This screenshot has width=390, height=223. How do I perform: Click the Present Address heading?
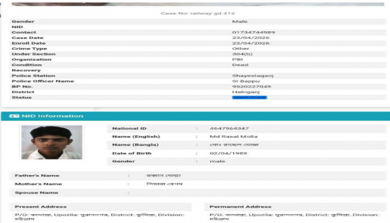click(x=41, y=207)
